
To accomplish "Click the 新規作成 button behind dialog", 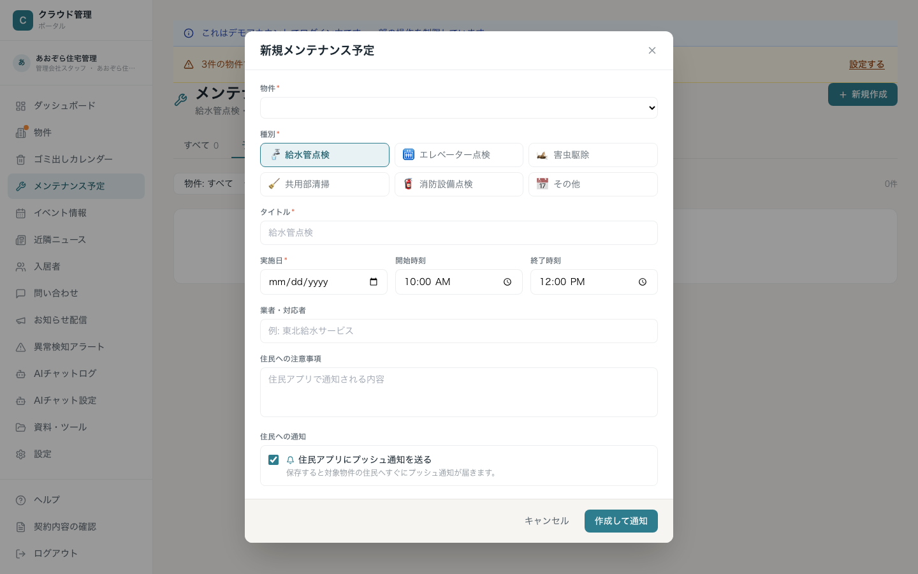I will click(863, 94).
